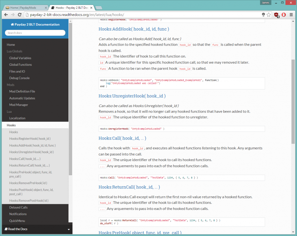Click Hooks:Call( hook_id, ... ) main heading
The height and width of the screenshot is (236, 297).
click(122, 138)
